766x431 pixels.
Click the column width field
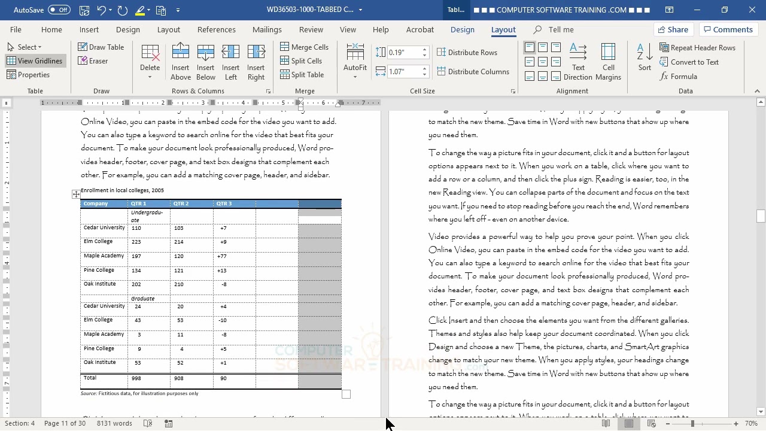404,72
